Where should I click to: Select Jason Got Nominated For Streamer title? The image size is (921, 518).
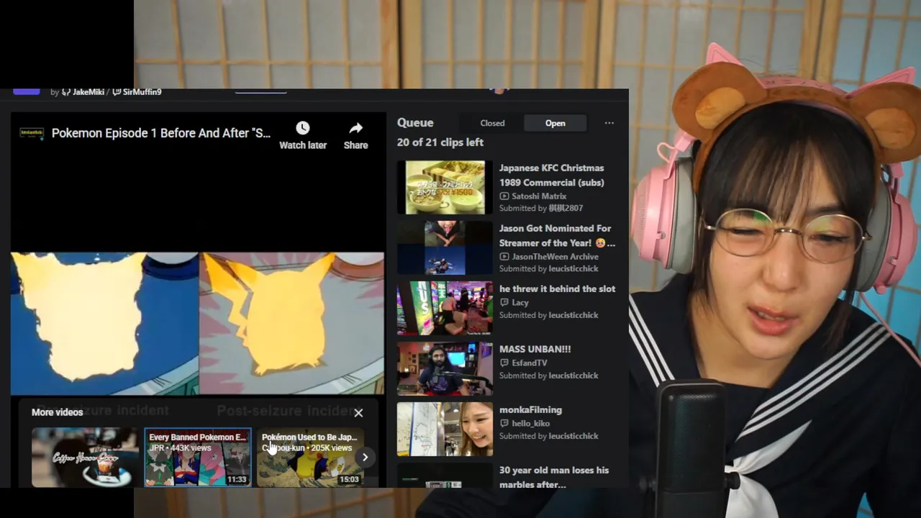[557, 235]
